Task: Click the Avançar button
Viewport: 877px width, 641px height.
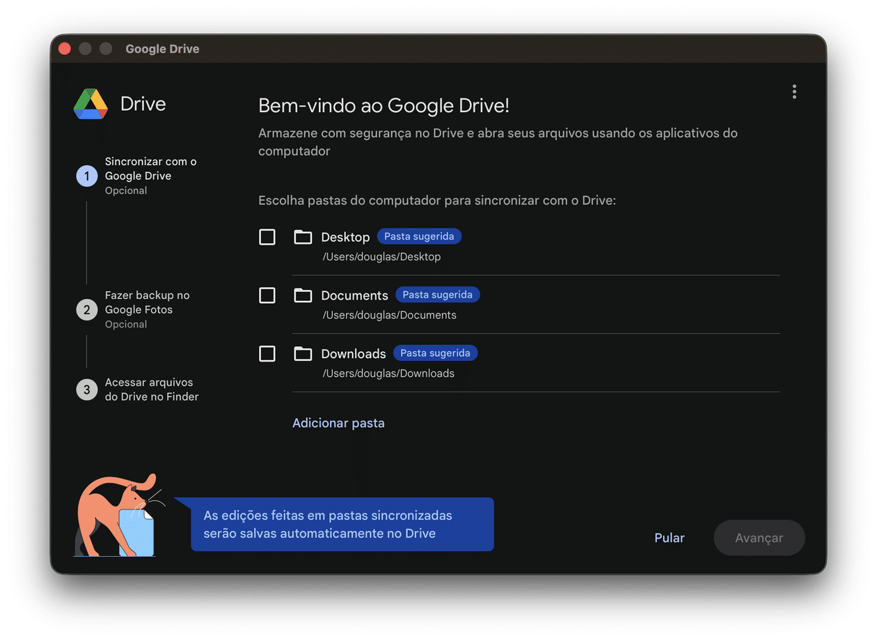Action: (759, 538)
